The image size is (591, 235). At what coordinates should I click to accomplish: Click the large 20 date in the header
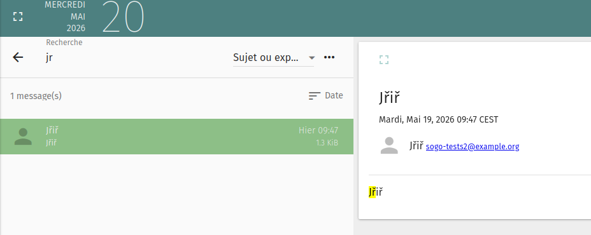(x=124, y=18)
